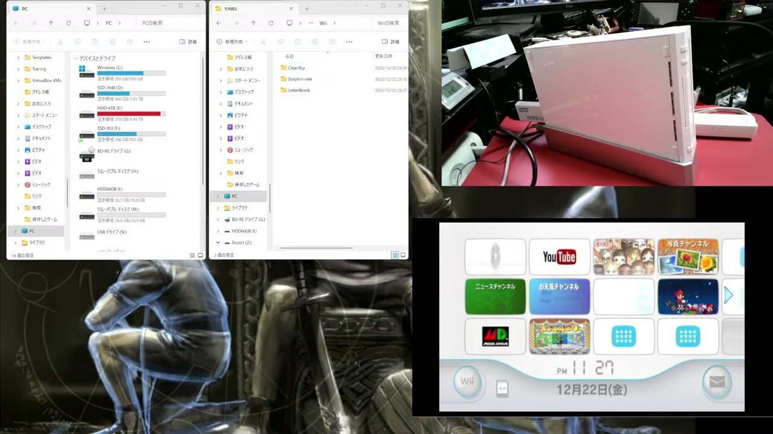The image size is (773, 434).
Task: Click the back arrow in the Wii window
Action: (x=219, y=23)
